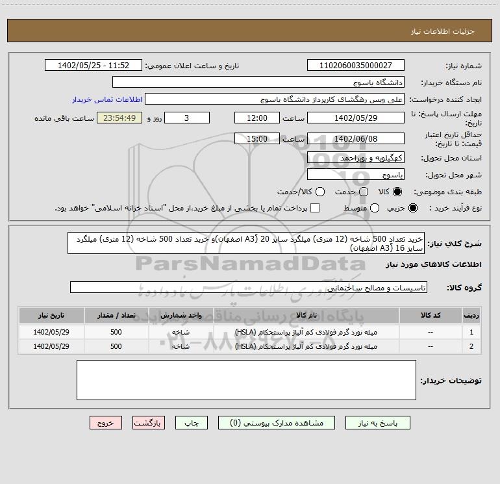Click the جزئیات اطلاعات نیاز header title
The image size is (500, 484).
point(443,31)
